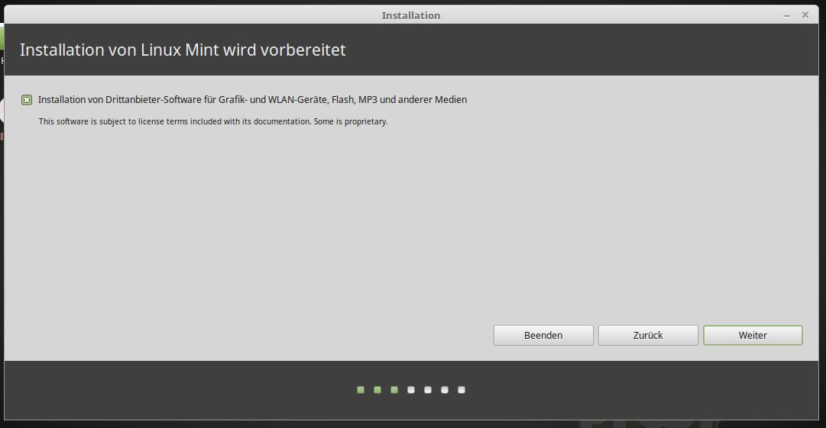Click the 'Installation von Linux Mint wird vorbereitet' heading
Viewport: 826px width, 428px height.
click(183, 50)
